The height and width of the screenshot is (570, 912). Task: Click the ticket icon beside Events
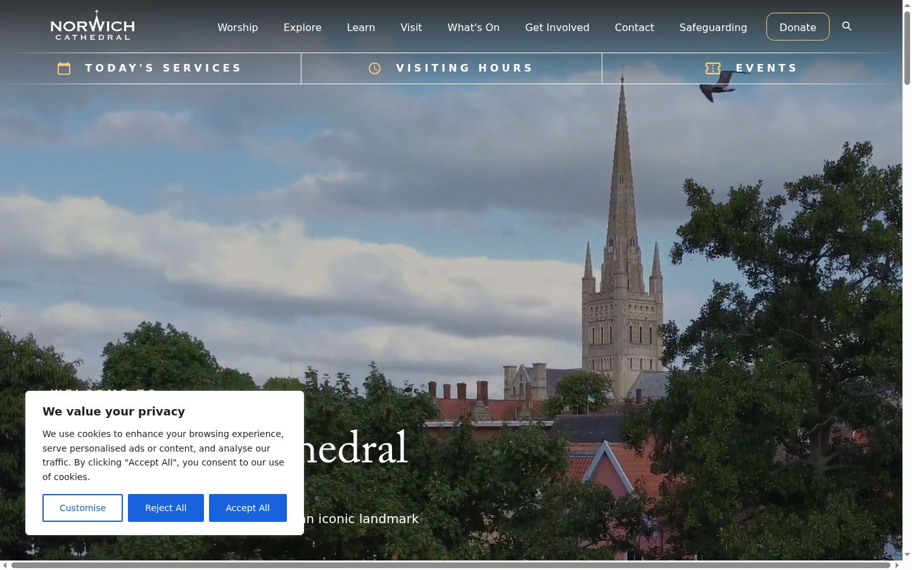(x=713, y=68)
